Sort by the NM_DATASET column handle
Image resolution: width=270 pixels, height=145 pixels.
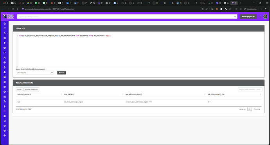tap(123, 94)
